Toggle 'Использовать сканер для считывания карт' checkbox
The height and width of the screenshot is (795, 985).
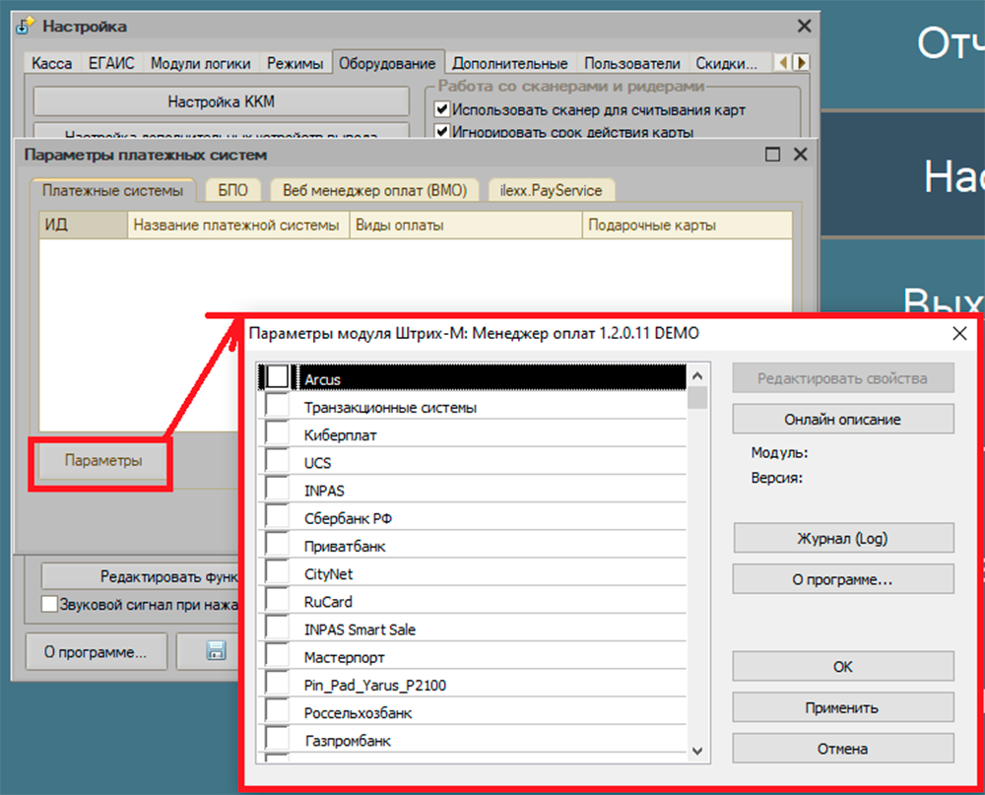click(442, 109)
